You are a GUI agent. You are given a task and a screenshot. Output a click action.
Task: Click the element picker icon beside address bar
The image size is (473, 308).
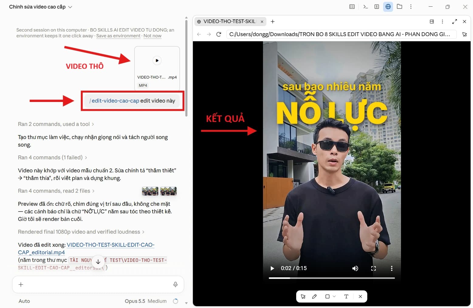tap(464, 34)
